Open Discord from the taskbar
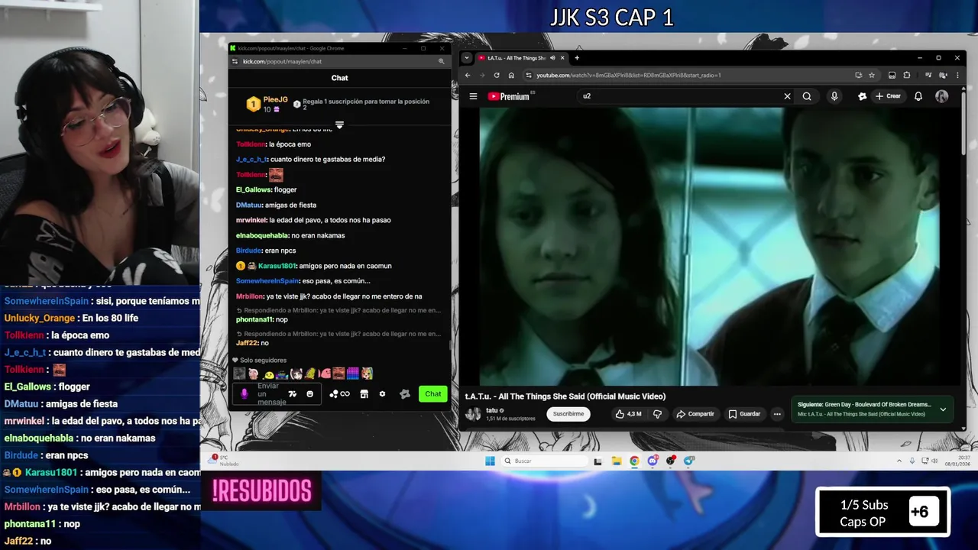Screen dimensions: 978x550 click(x=653, y=461)
